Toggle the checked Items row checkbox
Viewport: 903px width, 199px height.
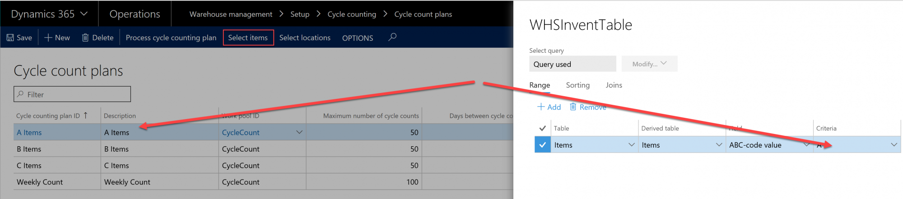click(543, 145)
